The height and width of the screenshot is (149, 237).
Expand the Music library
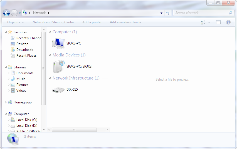tap(9, 79)
